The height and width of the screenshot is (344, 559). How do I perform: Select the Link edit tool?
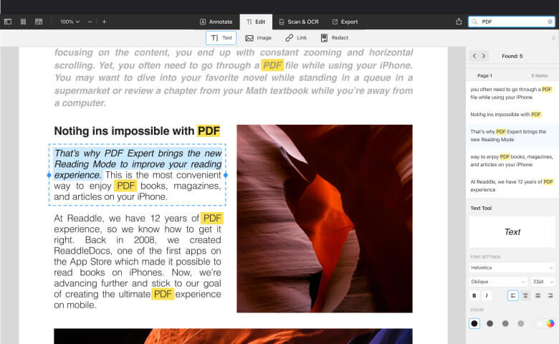(296, 38)
